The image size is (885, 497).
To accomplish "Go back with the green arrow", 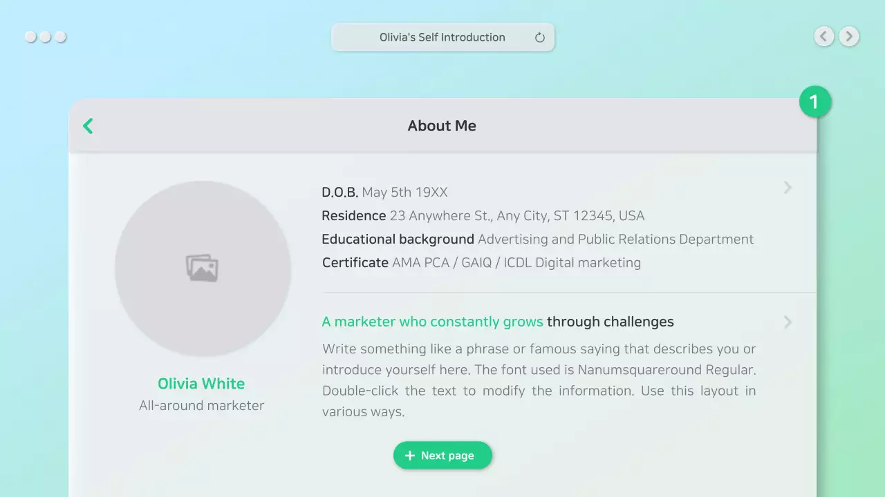I will [x=88, y=126].
